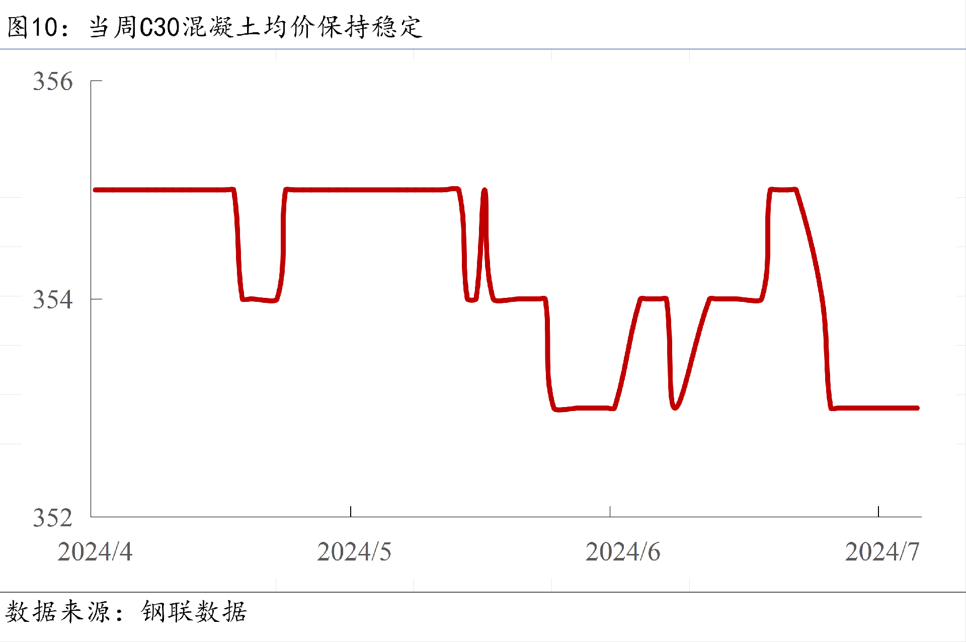Image resolution: width=966 pixels, height=642 pixels.
Task: Click the 352 y-axis label
Action: 53,518
